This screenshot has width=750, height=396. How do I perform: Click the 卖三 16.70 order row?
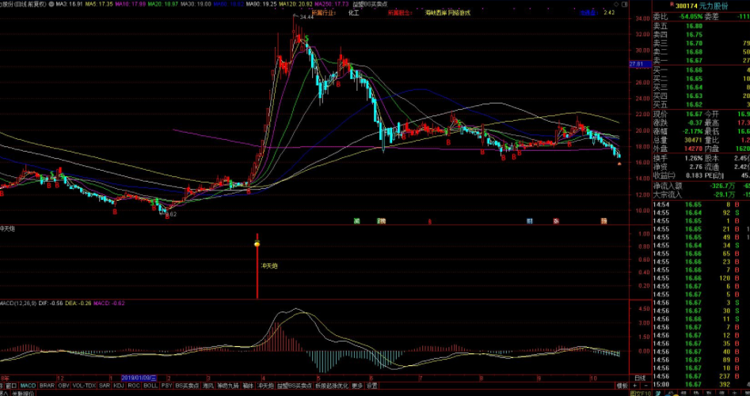pyautogui.click(x=701, y=43)
